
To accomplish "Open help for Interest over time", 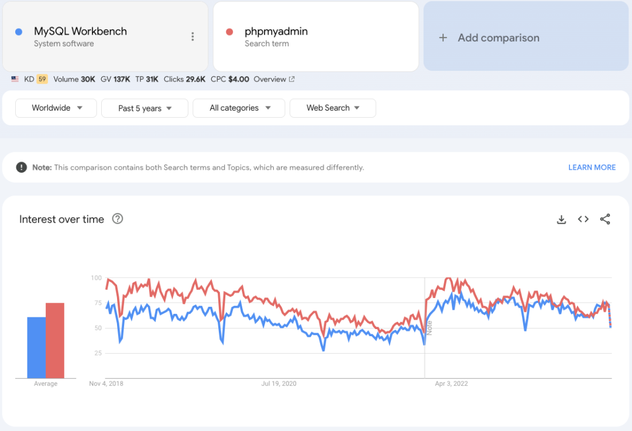I will tap(118, 219).
